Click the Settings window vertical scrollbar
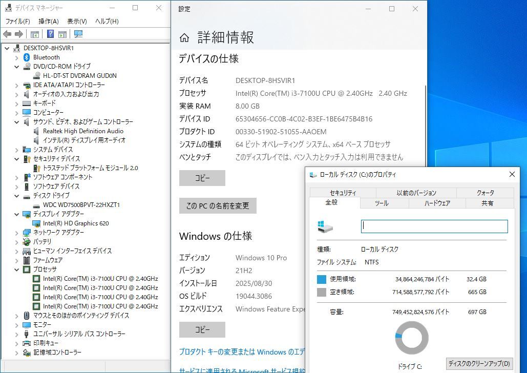527x373 pixels. click(425, 126)
